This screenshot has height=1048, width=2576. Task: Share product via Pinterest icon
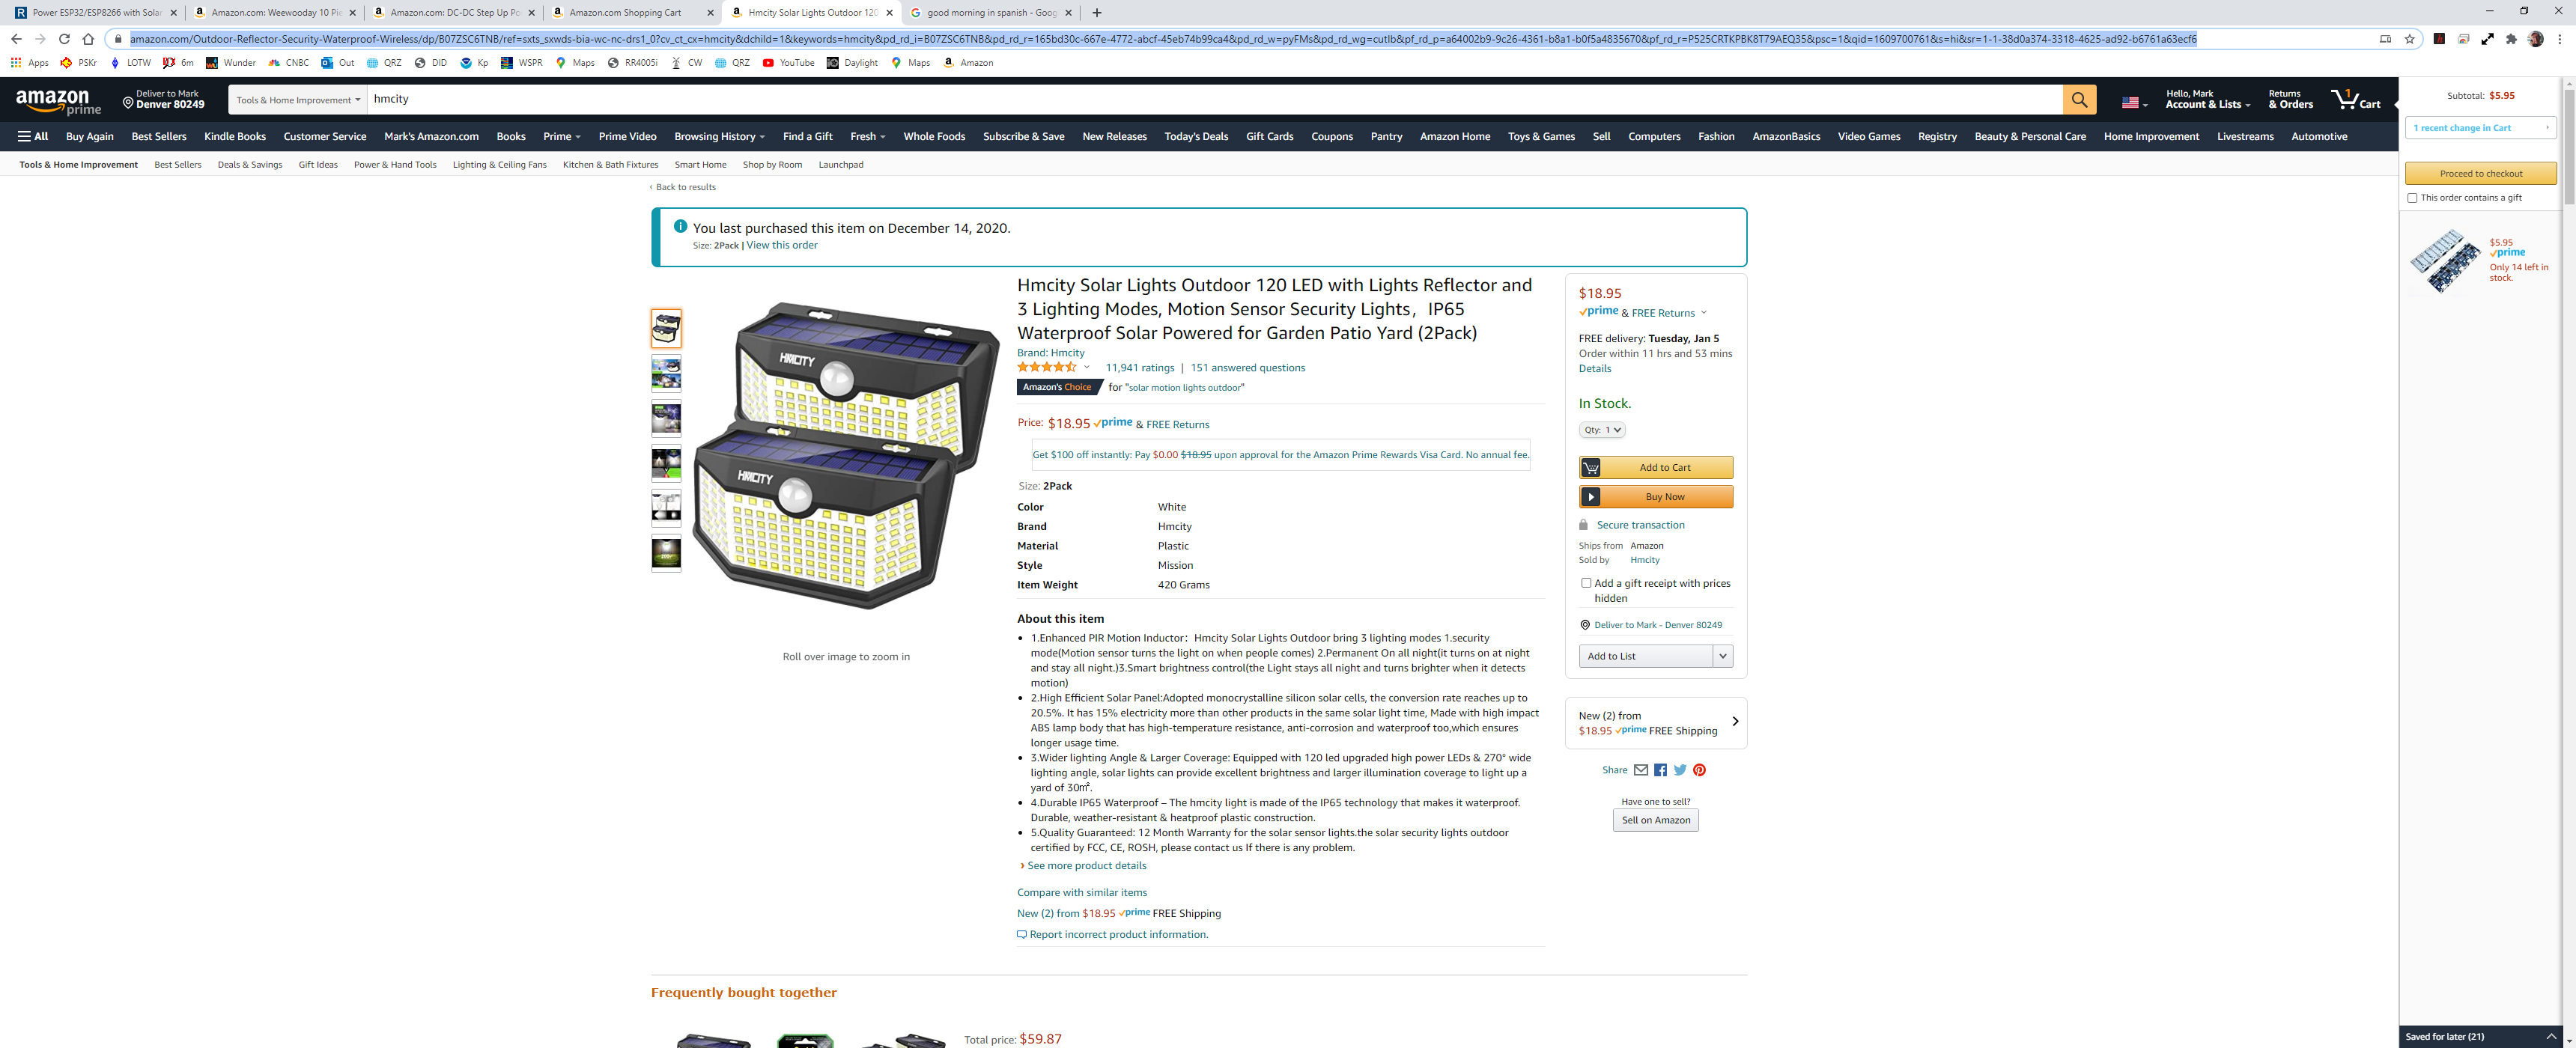tap(1699, 770)
